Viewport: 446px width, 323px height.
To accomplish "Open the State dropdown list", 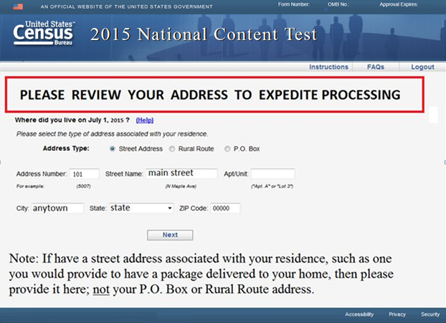I will click(141, 208).
